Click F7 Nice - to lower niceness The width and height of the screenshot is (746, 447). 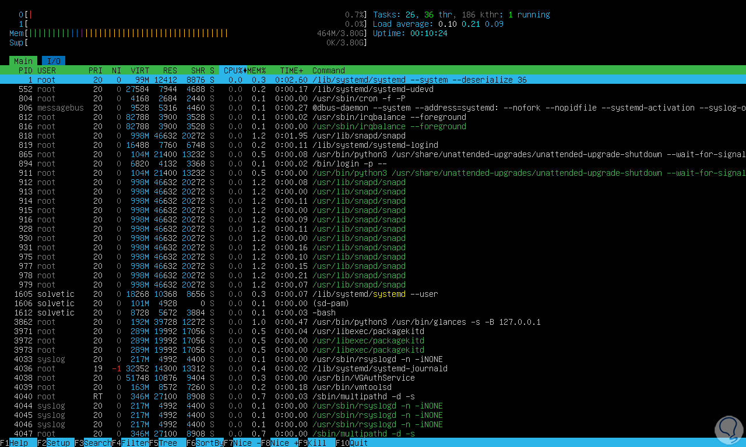(x=242, y=443)
